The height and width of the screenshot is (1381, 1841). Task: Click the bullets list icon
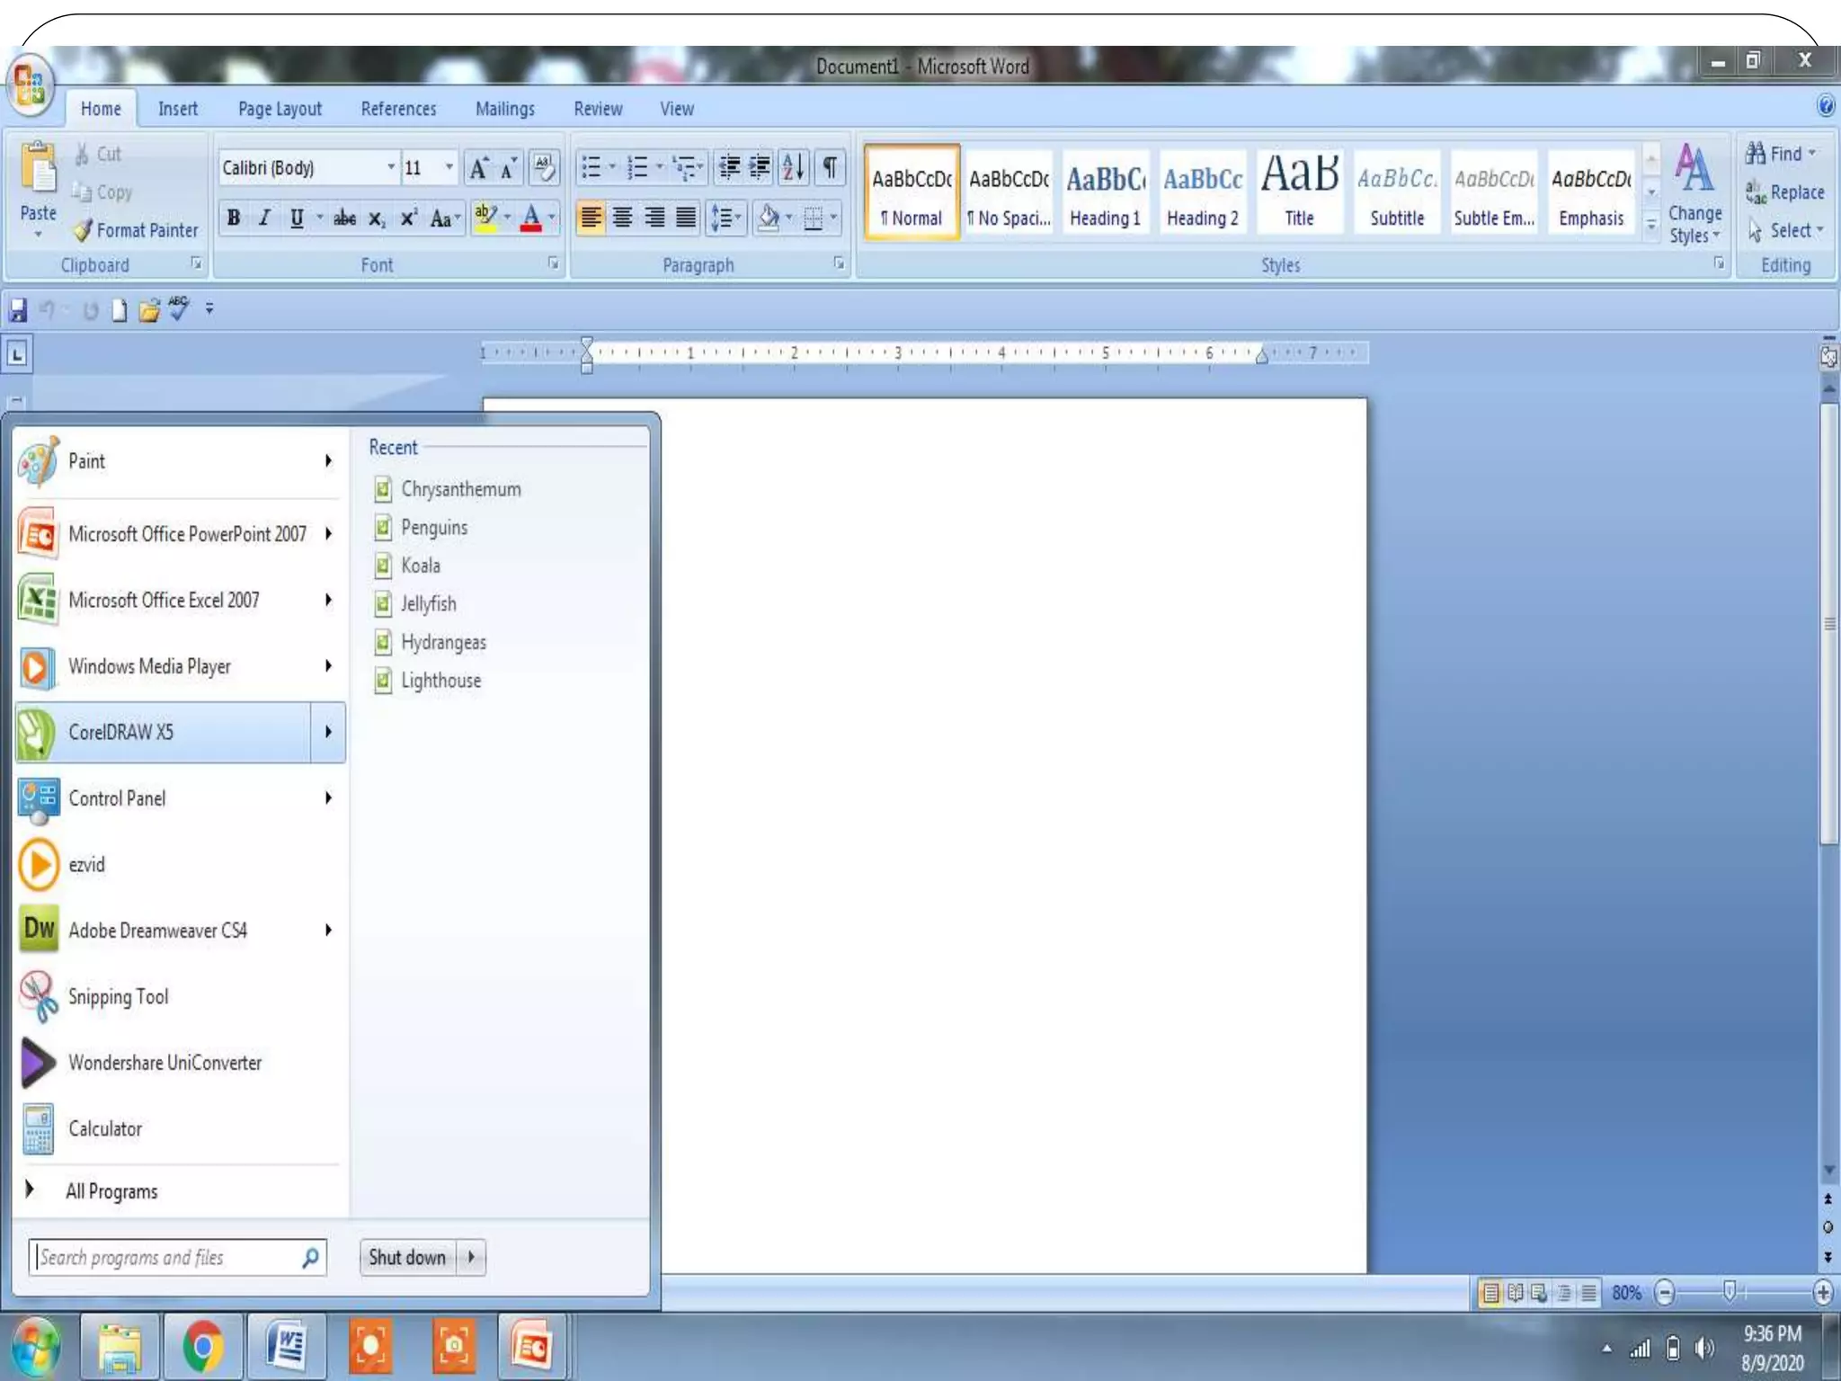[591, 167]
